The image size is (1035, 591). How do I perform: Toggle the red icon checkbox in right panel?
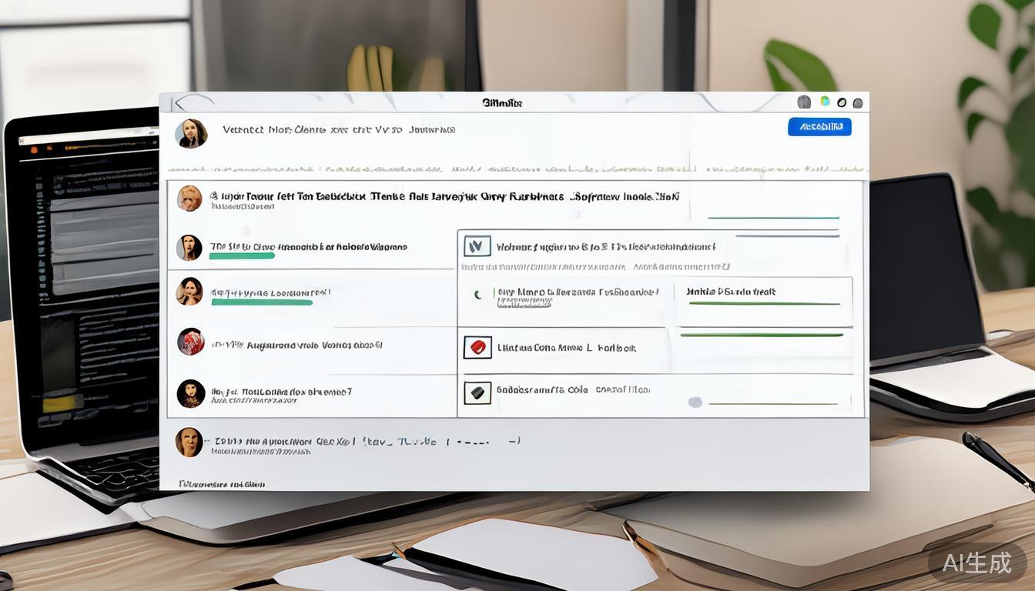[477, 347]
